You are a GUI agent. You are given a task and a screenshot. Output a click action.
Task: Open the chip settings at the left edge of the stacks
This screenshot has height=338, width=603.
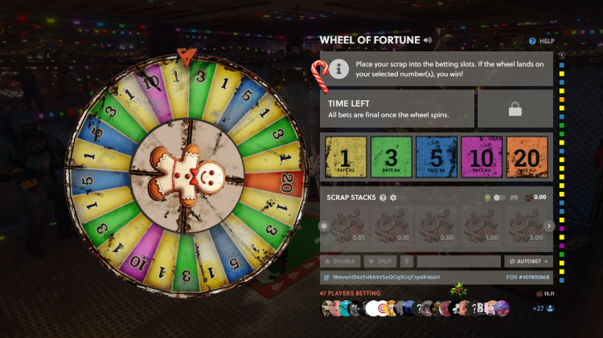point(324,226)
